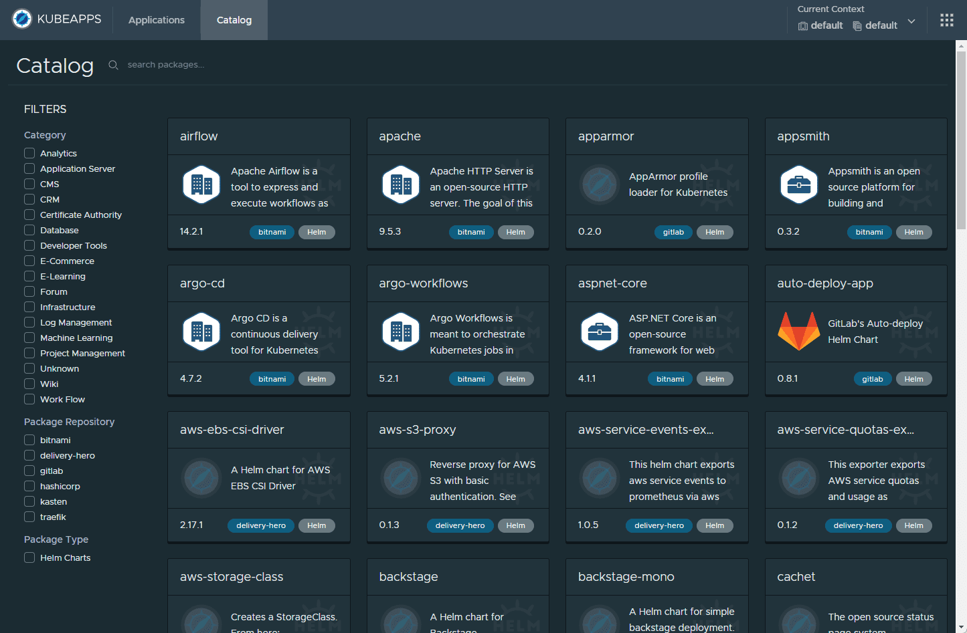Click the apparmor placeholder icon
This screenshot has height=633, width=967.
click(600, 184)
